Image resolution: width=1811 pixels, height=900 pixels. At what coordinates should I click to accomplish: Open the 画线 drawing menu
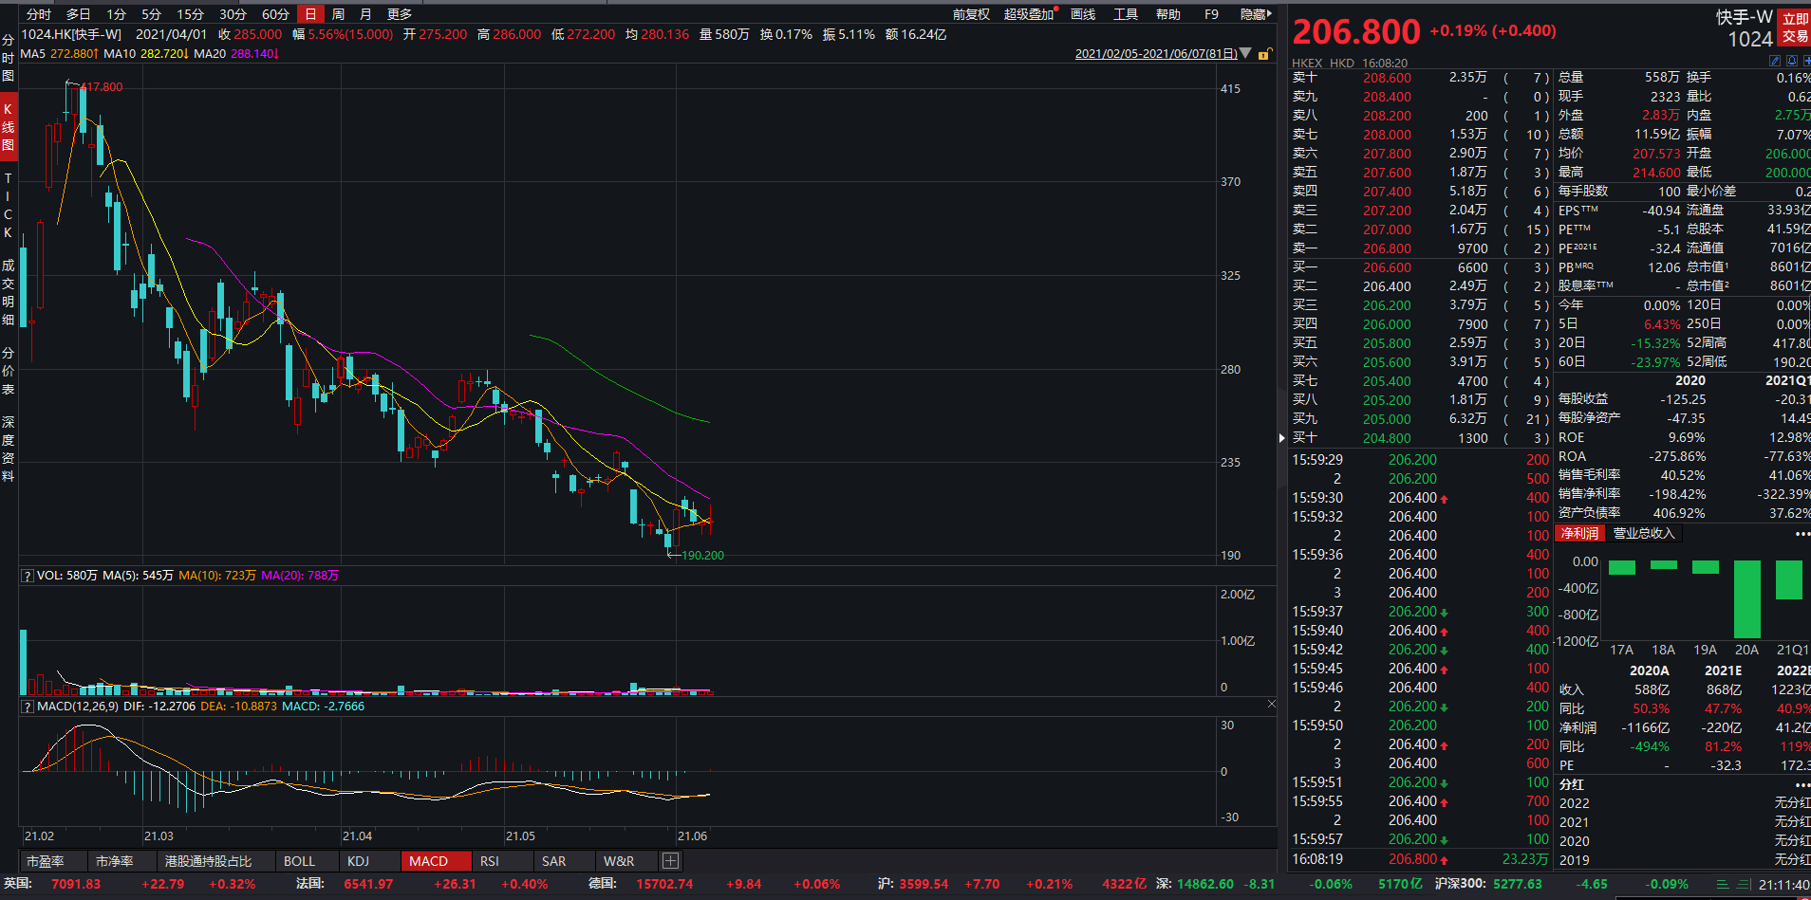coord(1083,14)
